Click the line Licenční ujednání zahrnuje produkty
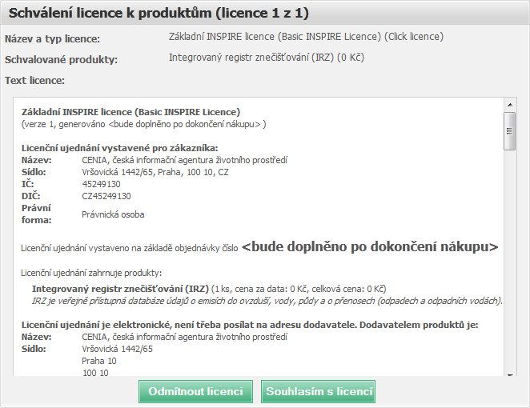 91,273
